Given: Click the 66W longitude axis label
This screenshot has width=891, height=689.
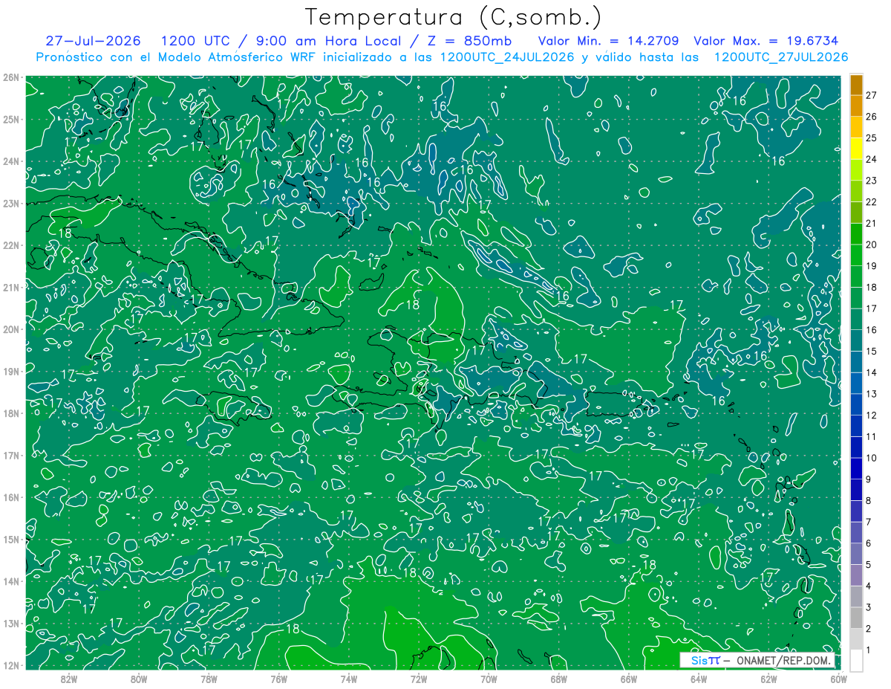Looking at the screenshot, I should [629, 679].
